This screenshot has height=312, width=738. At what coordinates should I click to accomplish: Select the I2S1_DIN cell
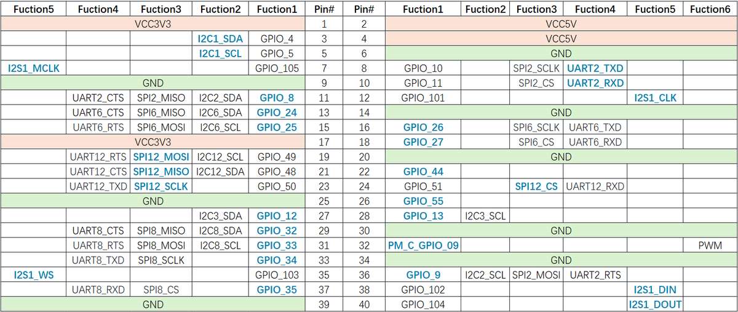(x=655, y=290)
